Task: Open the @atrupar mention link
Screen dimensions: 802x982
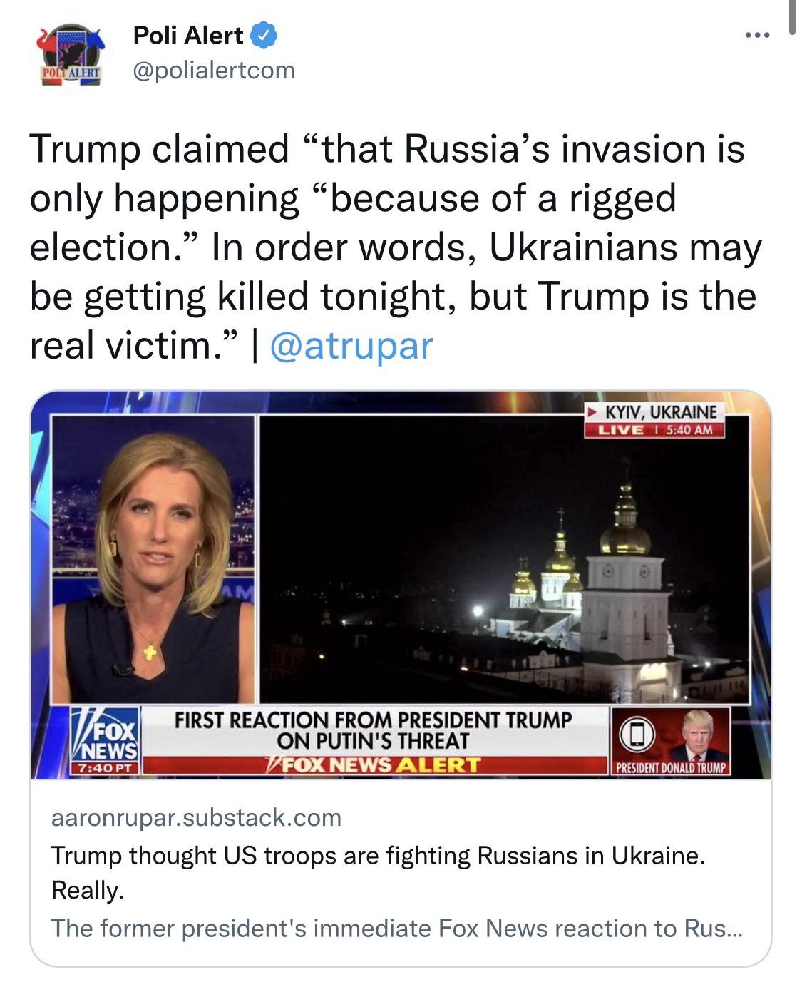Action: (351, 345)
